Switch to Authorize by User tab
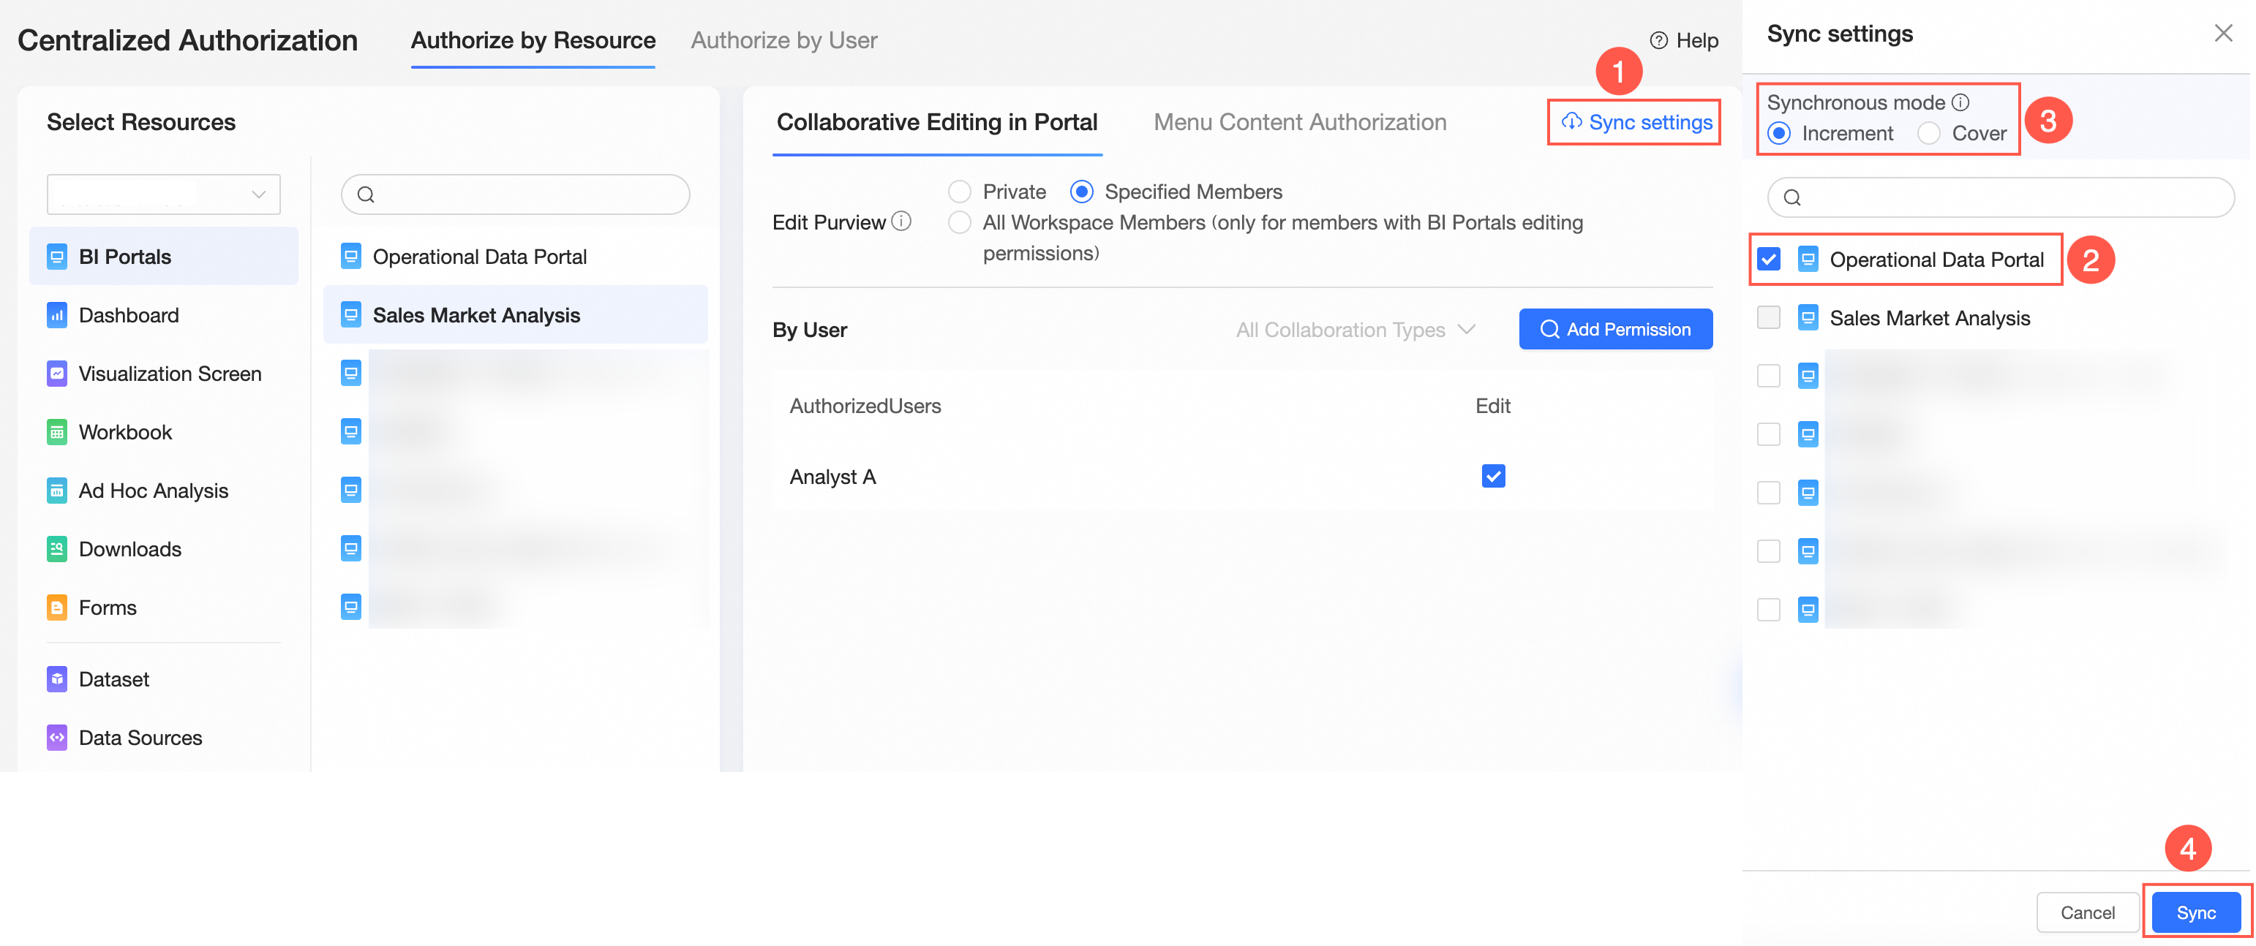Screen dimensions: 2256x946 (783, 40)
